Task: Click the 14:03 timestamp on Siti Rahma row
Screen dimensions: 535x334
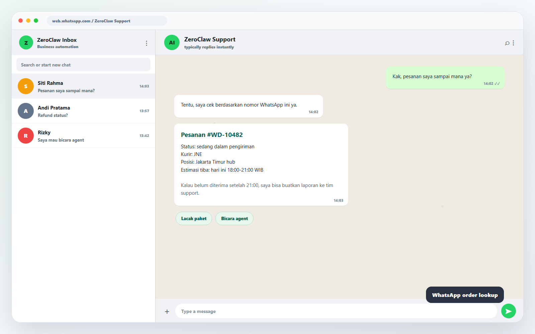Action: click(x=144, y=86)
